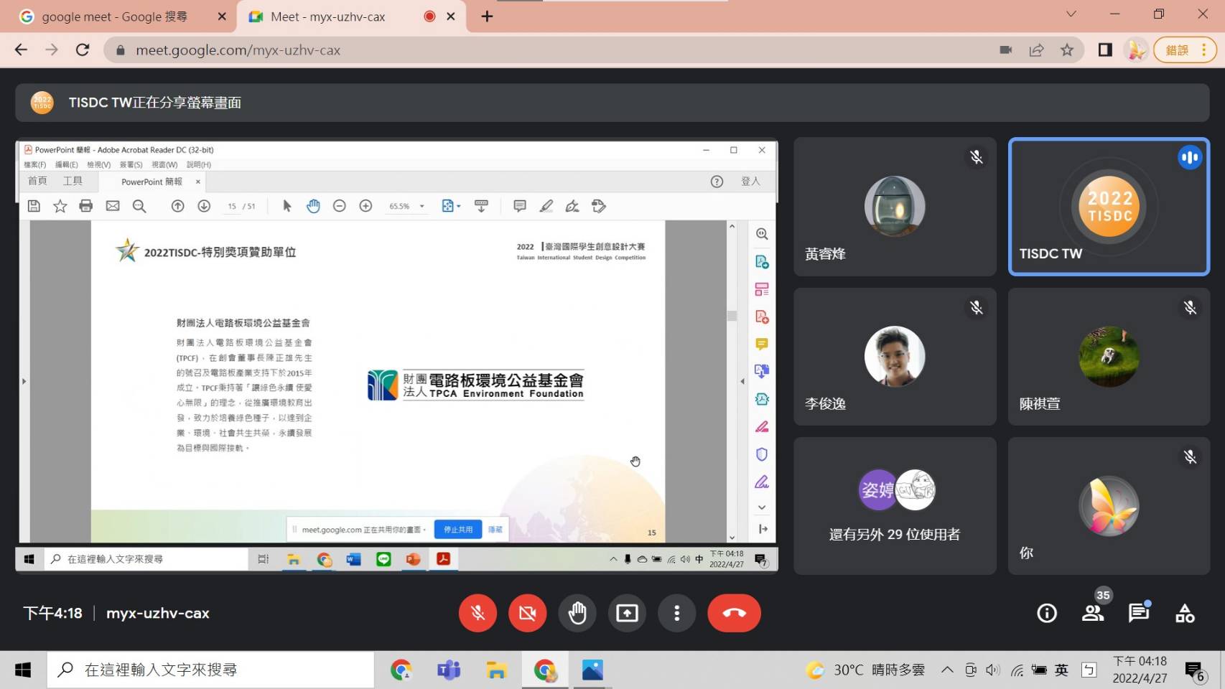Open the meeting details info icon

pyautogui.click(x=1046, y=613)
